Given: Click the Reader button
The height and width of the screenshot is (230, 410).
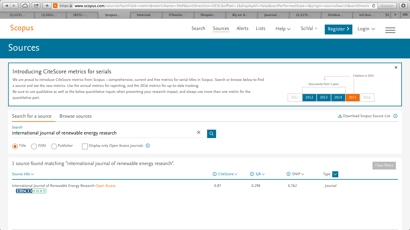Looking at the screenshot, I should pyautogui.click(x=387, y=6).
